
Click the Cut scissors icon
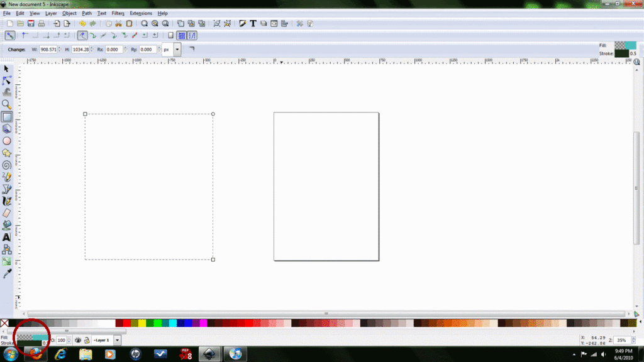pyautogui.click(x=119, y=24)
